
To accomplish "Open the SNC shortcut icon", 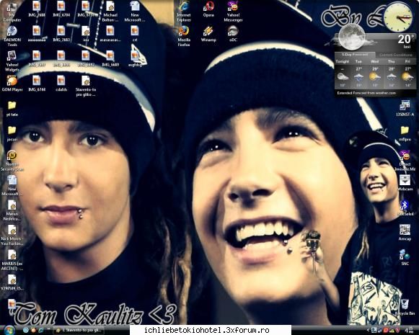I will pyautogui.click(x=405, y=257).
